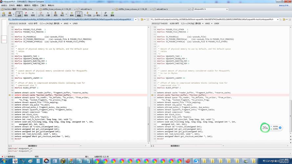Click the left 'extern struct cache *bwriter_buffer' line
This screenshot has width=292, height=164.
point(43,95)
